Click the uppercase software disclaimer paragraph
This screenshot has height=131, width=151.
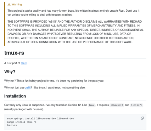[x=75, y=32]
